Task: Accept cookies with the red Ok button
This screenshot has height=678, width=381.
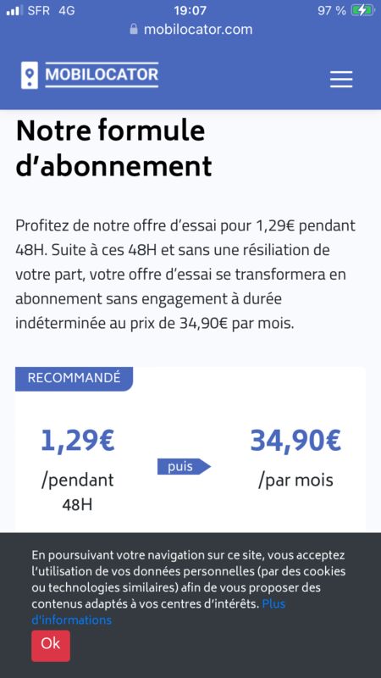Action: tap(51, 646)
